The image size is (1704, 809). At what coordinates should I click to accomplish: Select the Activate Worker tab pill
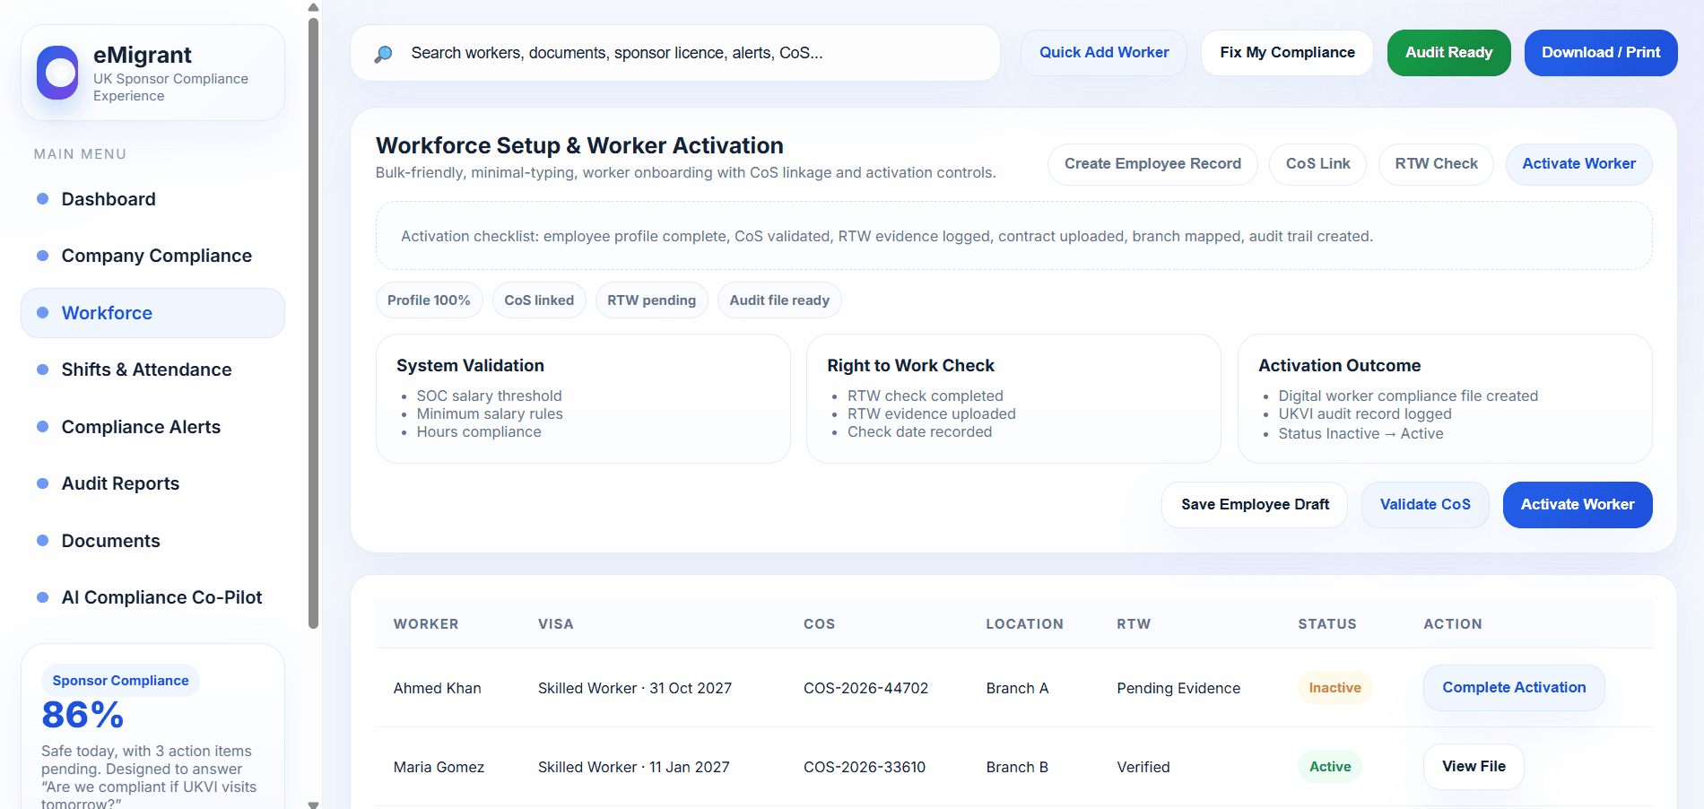[x=1578, y=164]
